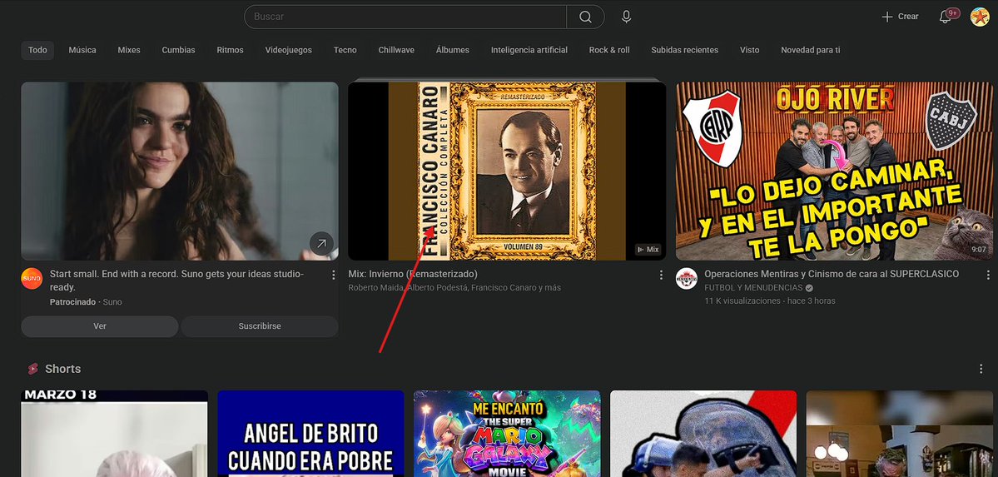998x477 pixels.
Task: Select the Mixes filter chip
Action: (x=128, y=50)
